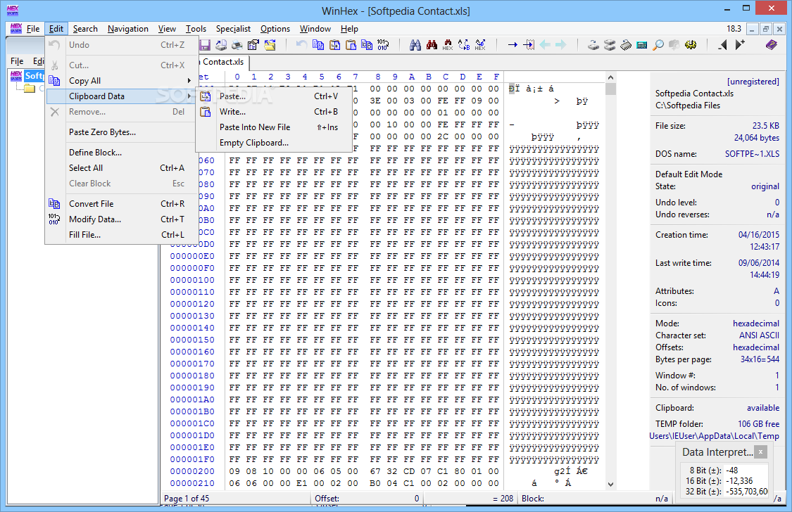Close the Data Interpreter panel
The width and height of the screenshot is (792, 512).
pyautogui.click(x=761, y=452)
